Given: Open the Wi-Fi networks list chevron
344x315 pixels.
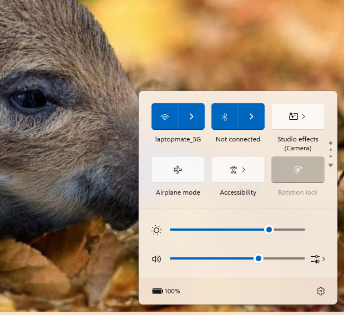Looking at the screenshot, I should point(191,116).
